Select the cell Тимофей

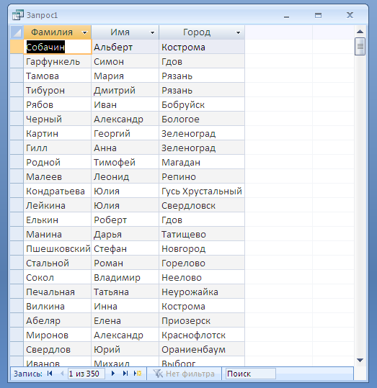point(125,162)
